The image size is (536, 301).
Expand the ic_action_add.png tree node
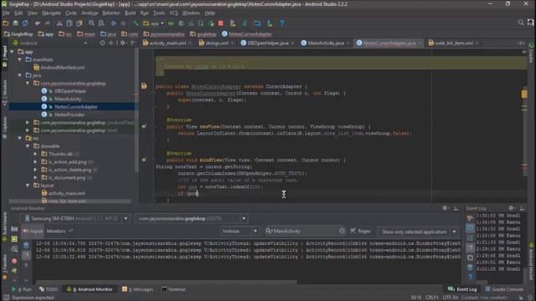[x=35, y=161]
